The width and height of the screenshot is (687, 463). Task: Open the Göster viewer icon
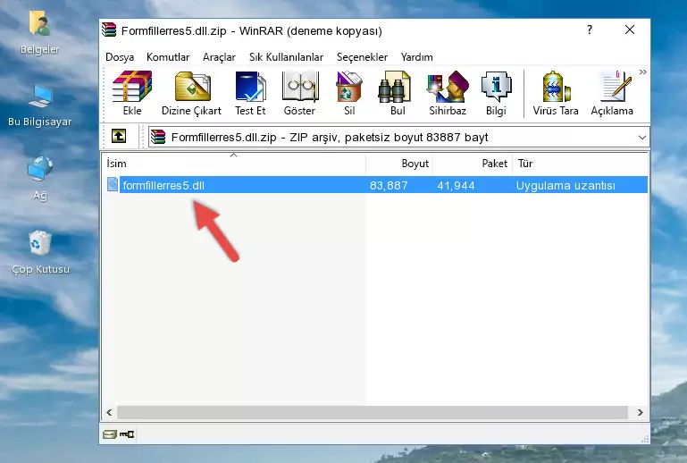(299, 93)
